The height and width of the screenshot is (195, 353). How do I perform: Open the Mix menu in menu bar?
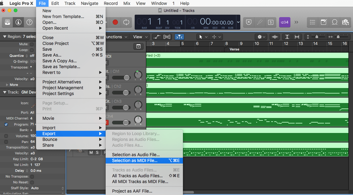click(x=127, y=3)
